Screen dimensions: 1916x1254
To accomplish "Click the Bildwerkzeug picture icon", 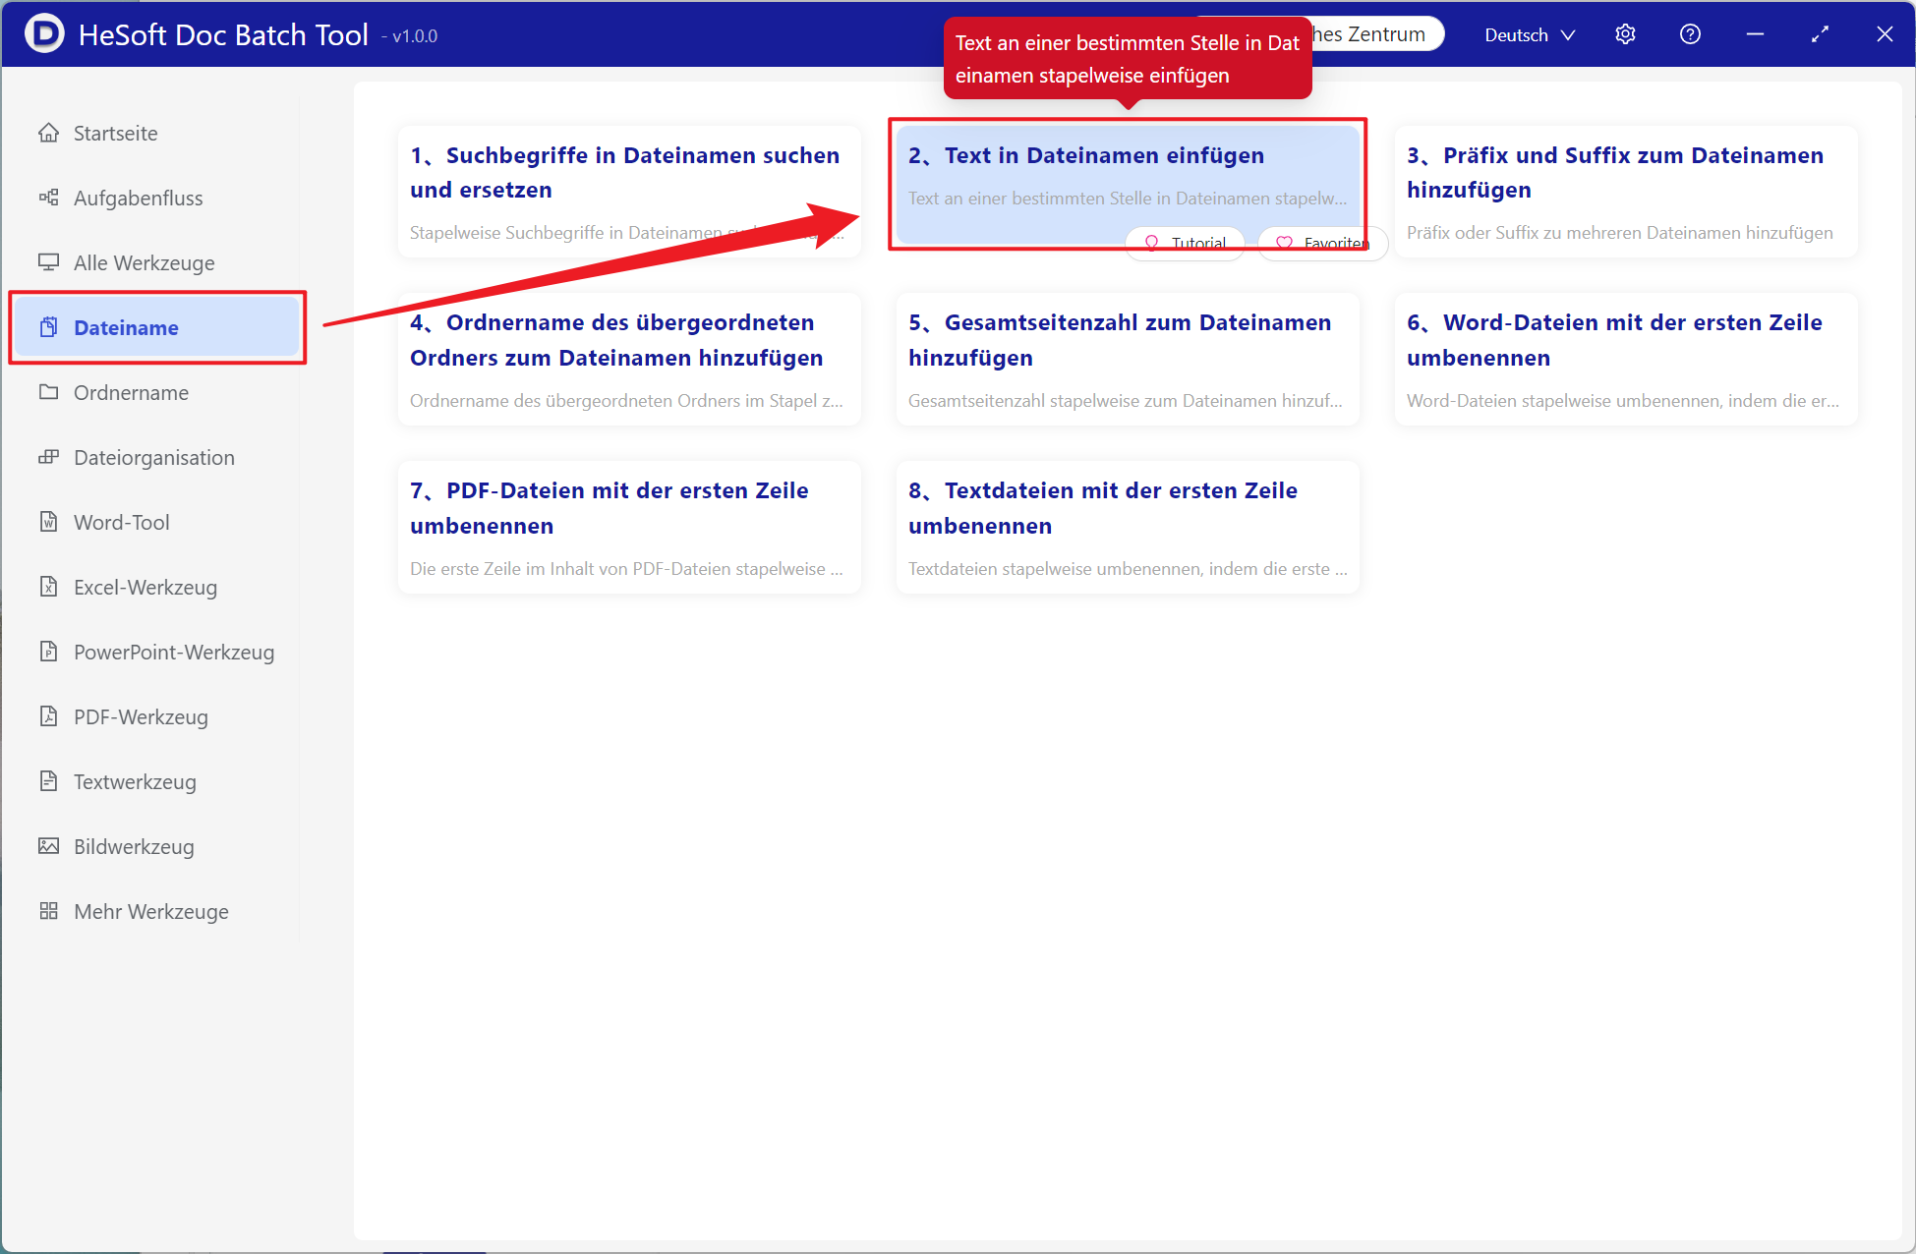I will (48, 846).
